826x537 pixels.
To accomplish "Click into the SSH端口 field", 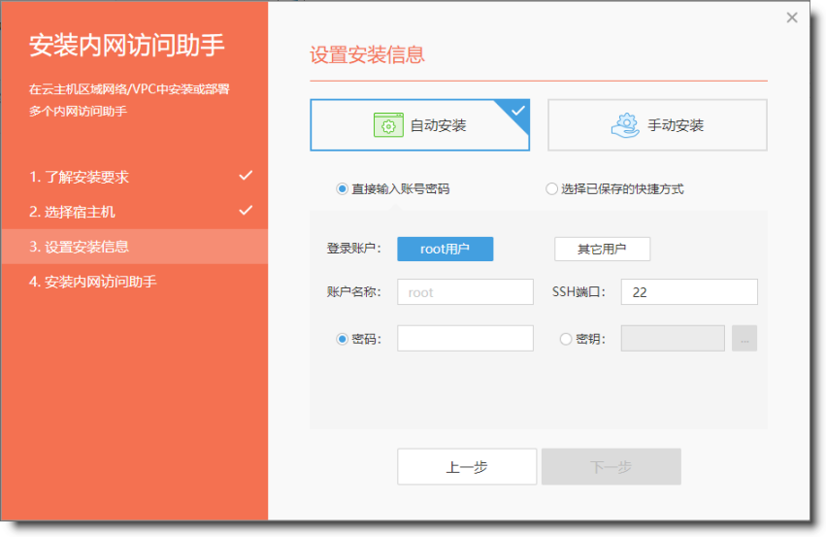I will coord(689,292).
